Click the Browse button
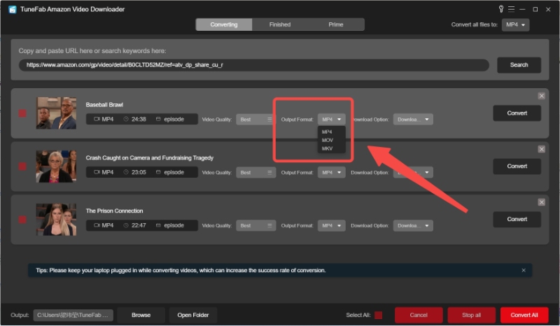This screenshot has width=560, height=326. 141,315
